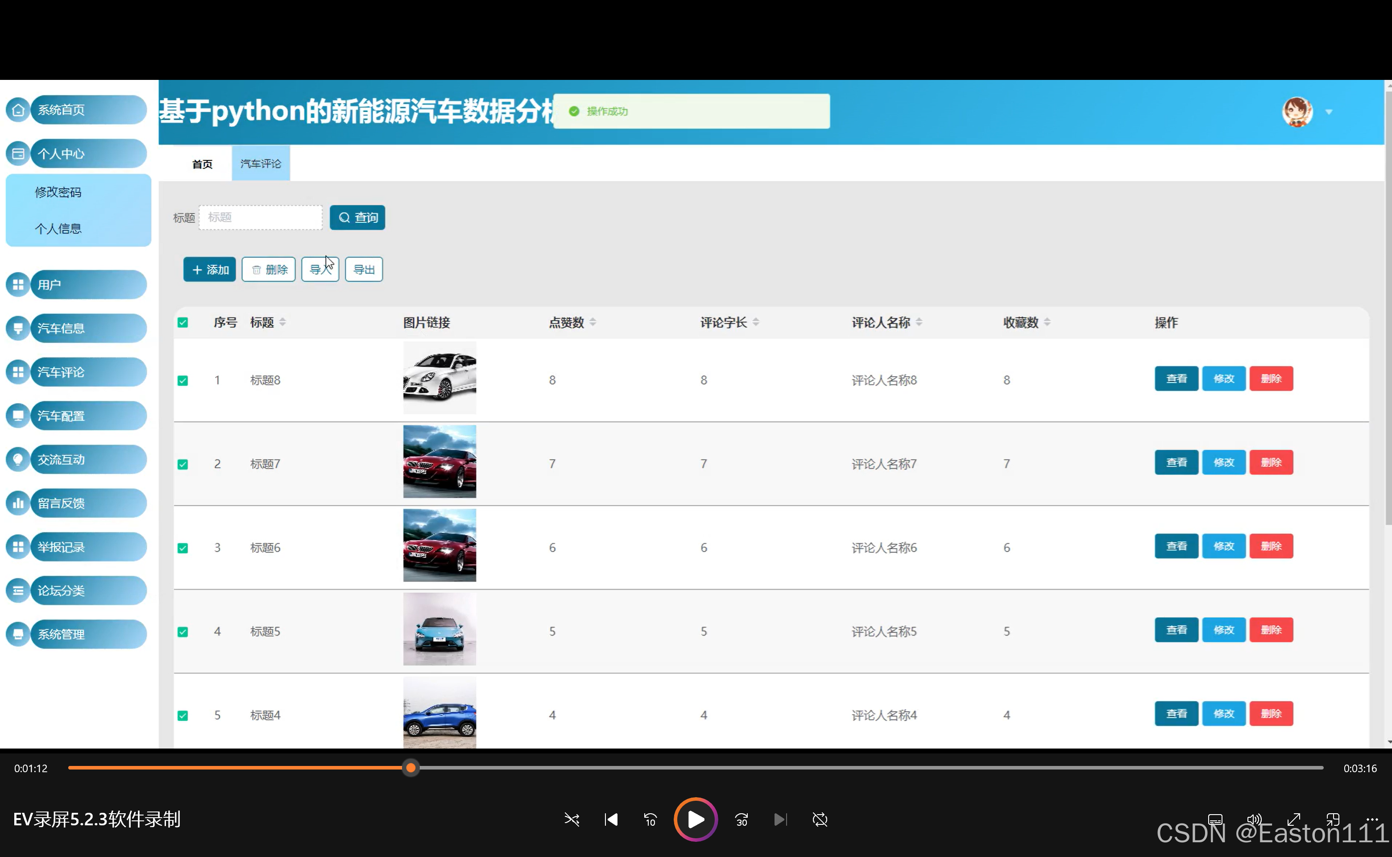This screenshot has height=857, width=1392.
Task: Click the previous track icon
Action: tap(611, 820)
